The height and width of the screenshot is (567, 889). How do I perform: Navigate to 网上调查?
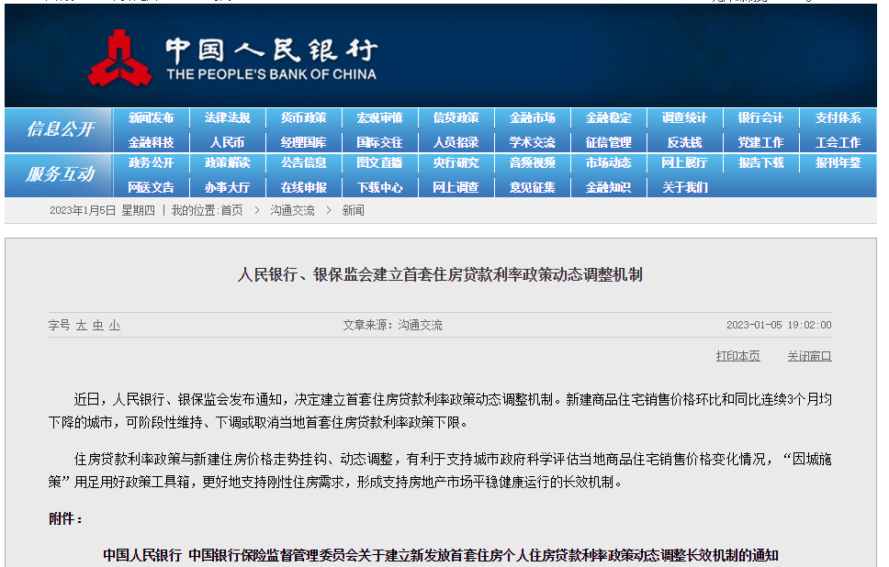(456, 187)
